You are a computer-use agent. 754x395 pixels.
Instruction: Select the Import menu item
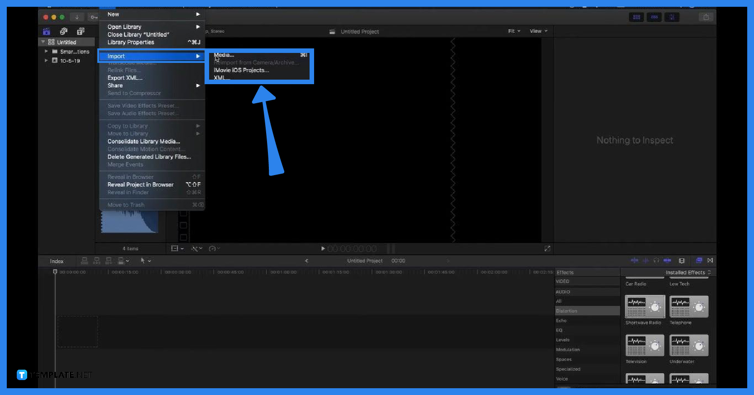click(152, 56)
